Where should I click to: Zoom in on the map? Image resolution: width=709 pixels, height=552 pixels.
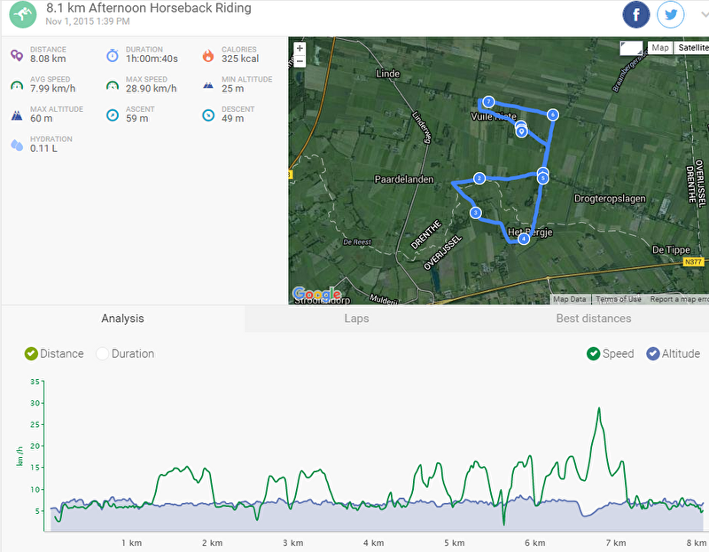pos(300,49)
